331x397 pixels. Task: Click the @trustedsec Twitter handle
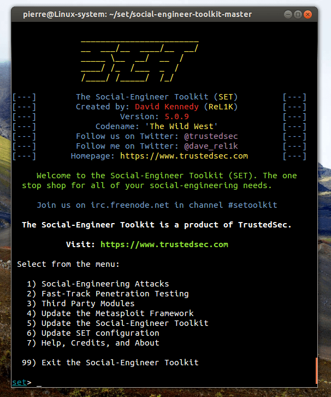click(211, 136)
